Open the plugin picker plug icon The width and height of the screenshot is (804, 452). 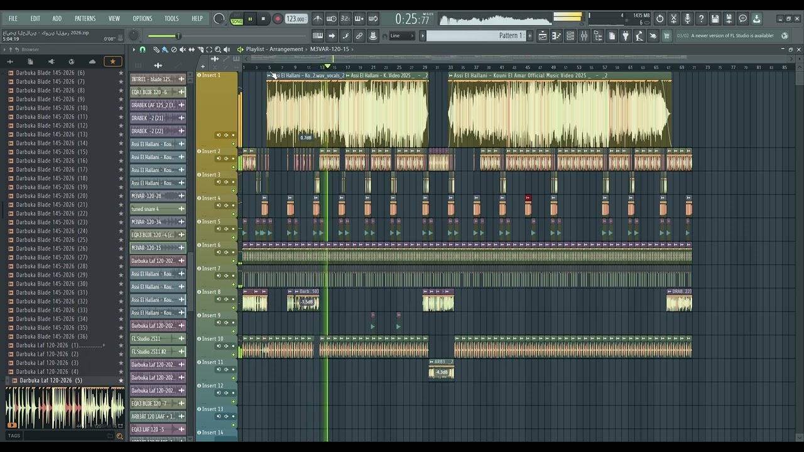pyautogui.click(x=626, y=36)
